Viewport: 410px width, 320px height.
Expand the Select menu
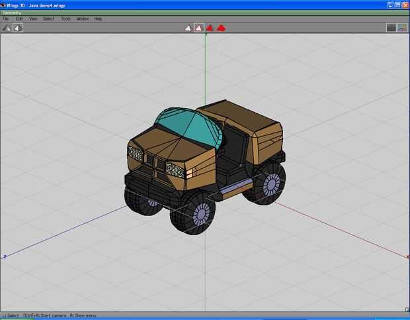point(49,19)
